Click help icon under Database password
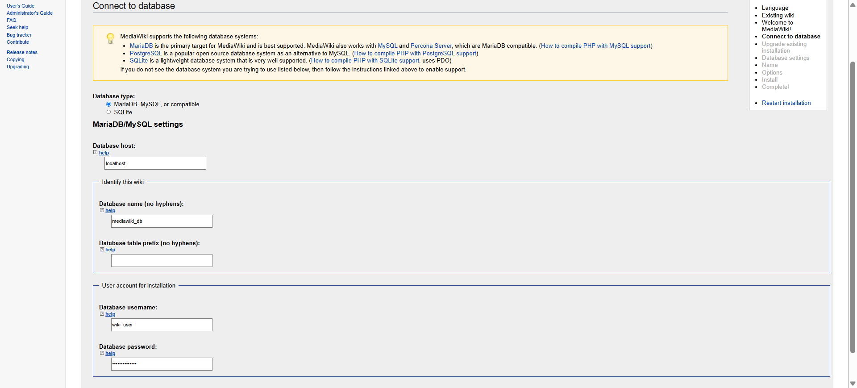Image resolution: width=857 pixels, height=388 pixels. (102, 353)
